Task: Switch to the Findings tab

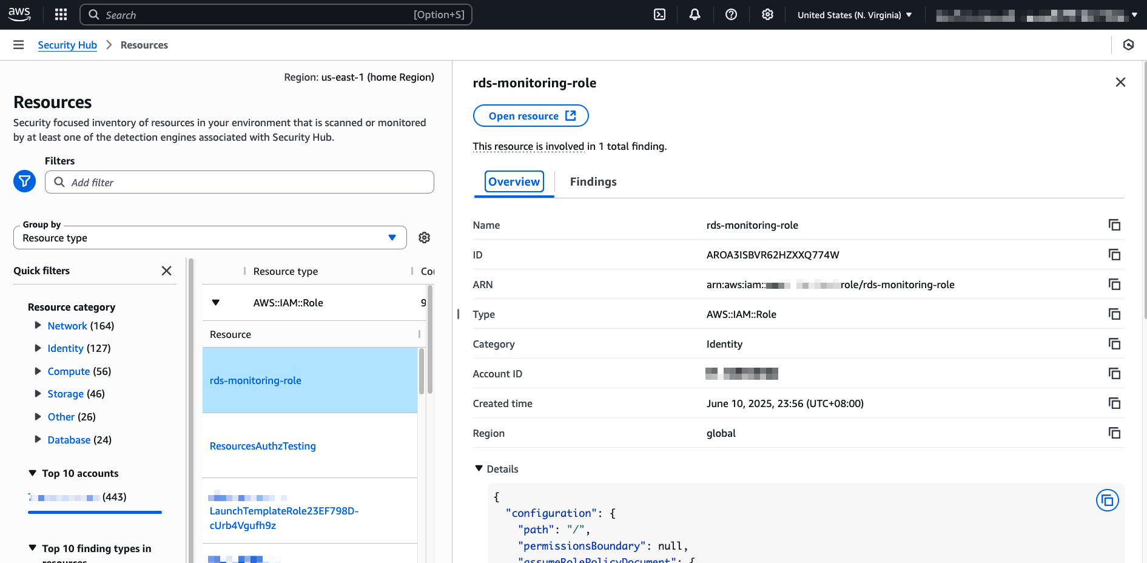Action: coord(593,181)
